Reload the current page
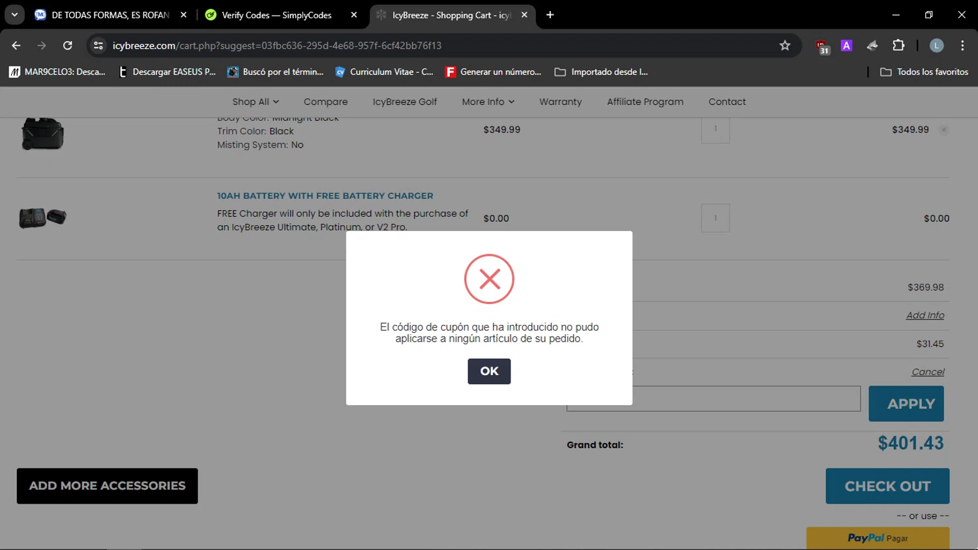 [x=68, y=46]
